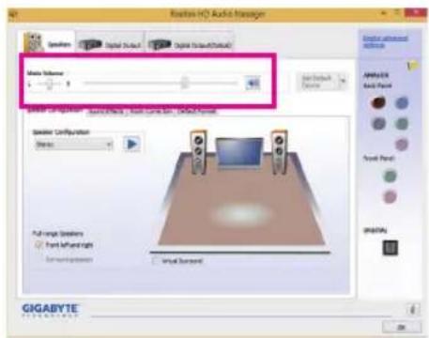Open the Set Default Device dropdown
The image size is (429, 338).
[343, 82]
